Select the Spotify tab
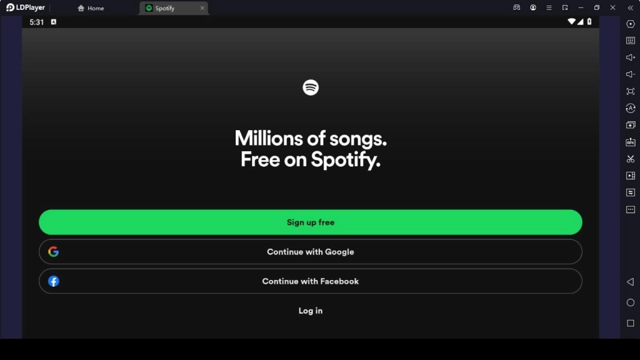 click(164, 8)
